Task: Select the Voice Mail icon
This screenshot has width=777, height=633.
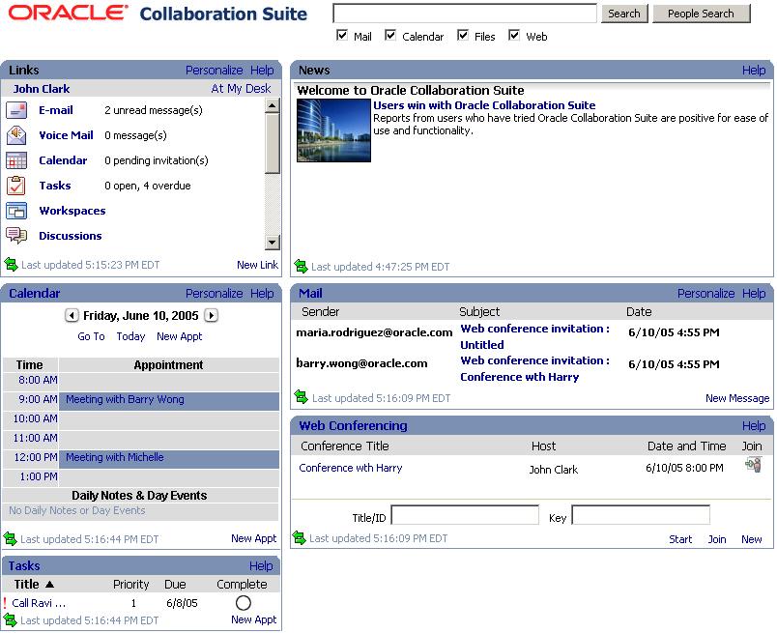Action: [x=16, y=135]
